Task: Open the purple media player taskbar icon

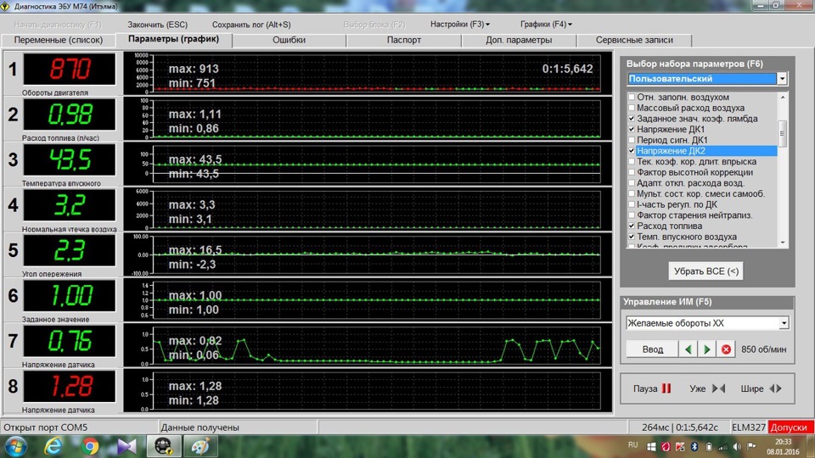Action: tap(126, 446)
